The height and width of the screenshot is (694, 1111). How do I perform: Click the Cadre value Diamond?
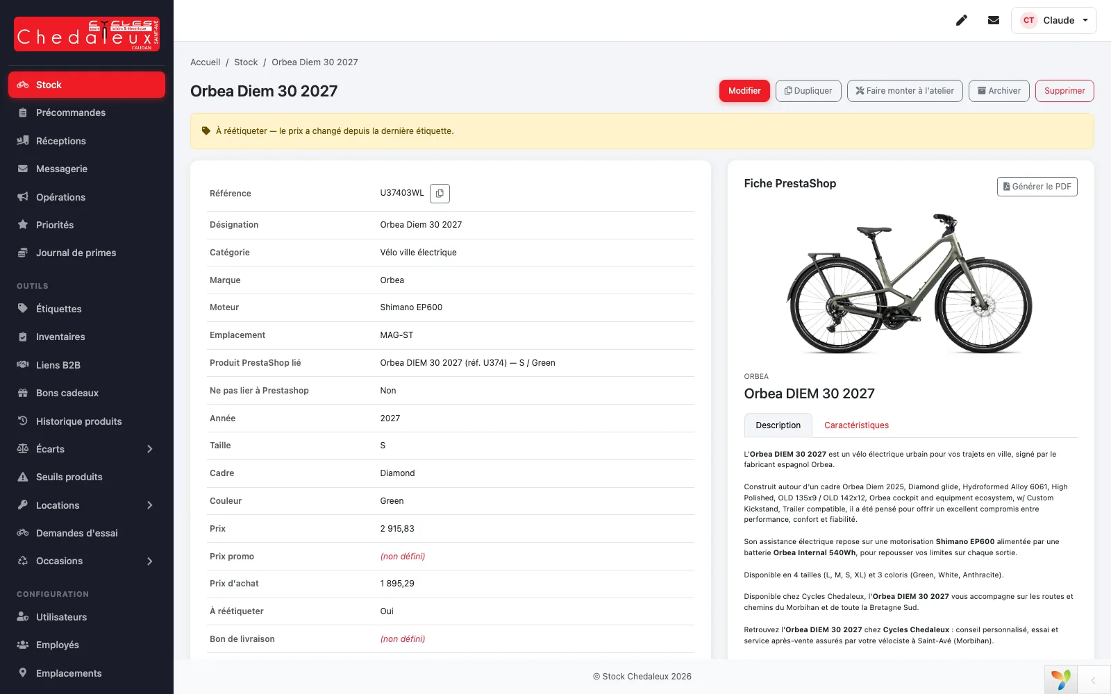click(x=397, y=473)
